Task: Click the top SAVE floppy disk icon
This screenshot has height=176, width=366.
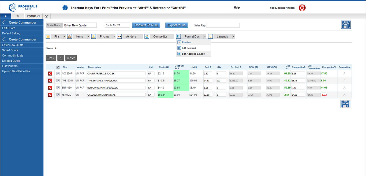Action: [345, 25]
